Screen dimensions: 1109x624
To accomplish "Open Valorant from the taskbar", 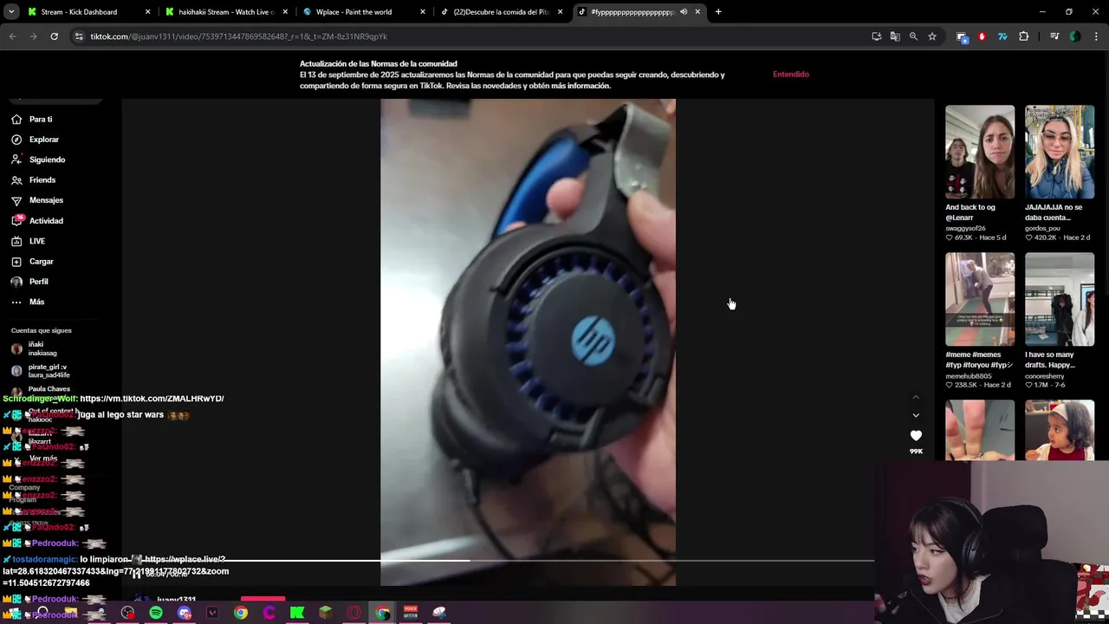I will click(212, 613).
